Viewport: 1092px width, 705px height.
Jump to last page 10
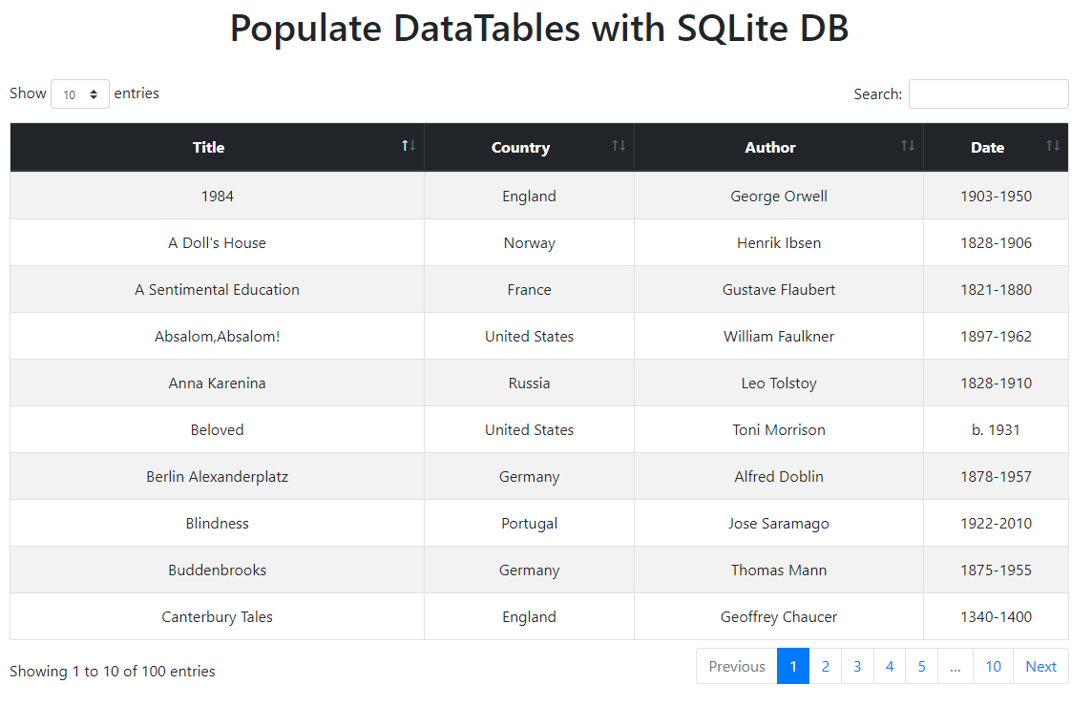[993, 666]
